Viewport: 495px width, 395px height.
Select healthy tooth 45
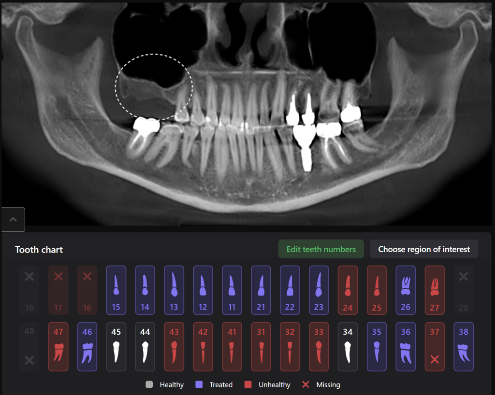[116, 346]
